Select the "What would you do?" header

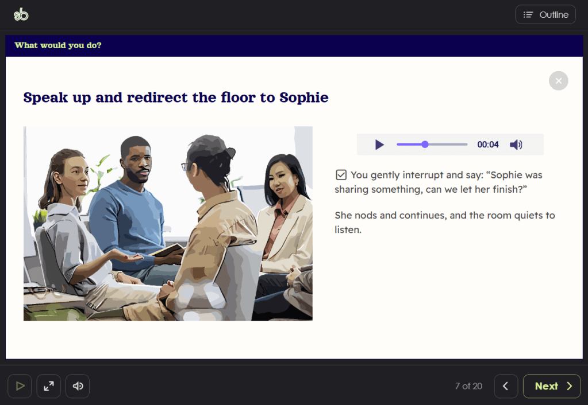58,45
